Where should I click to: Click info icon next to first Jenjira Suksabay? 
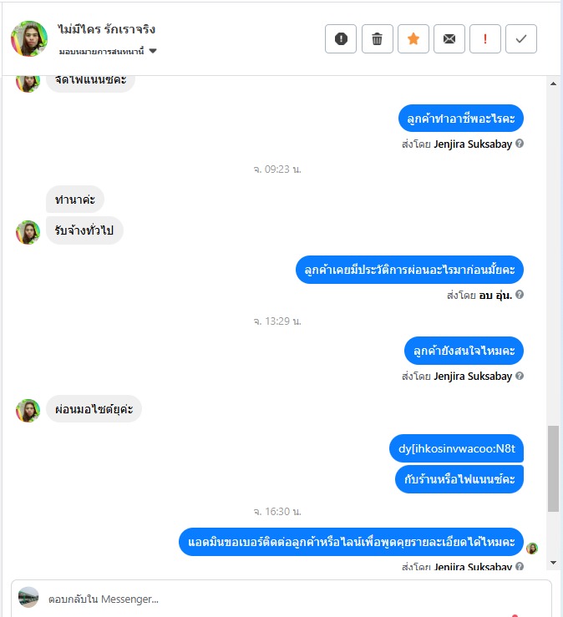(x=520, y=144)
